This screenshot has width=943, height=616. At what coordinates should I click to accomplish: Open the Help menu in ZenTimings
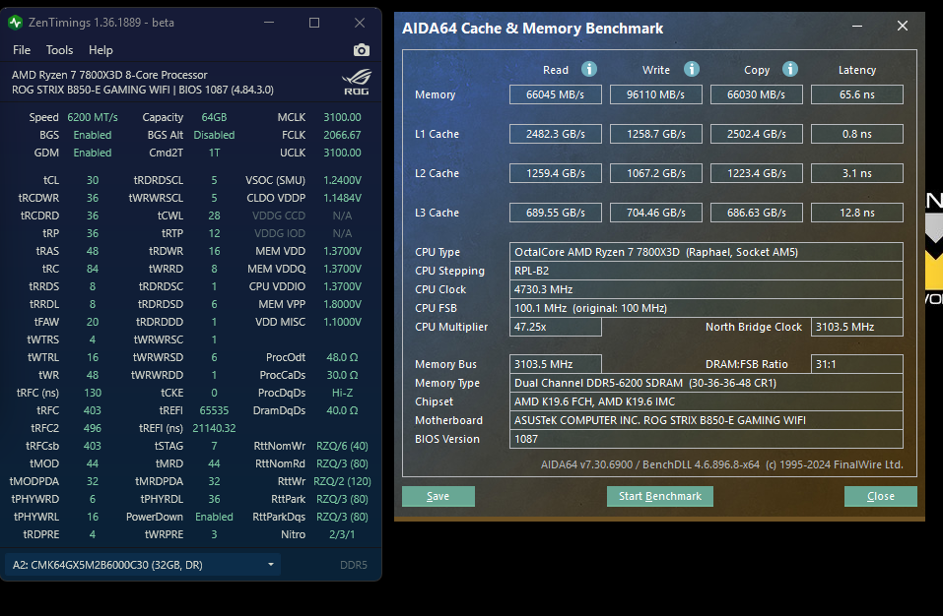(101, 50)
